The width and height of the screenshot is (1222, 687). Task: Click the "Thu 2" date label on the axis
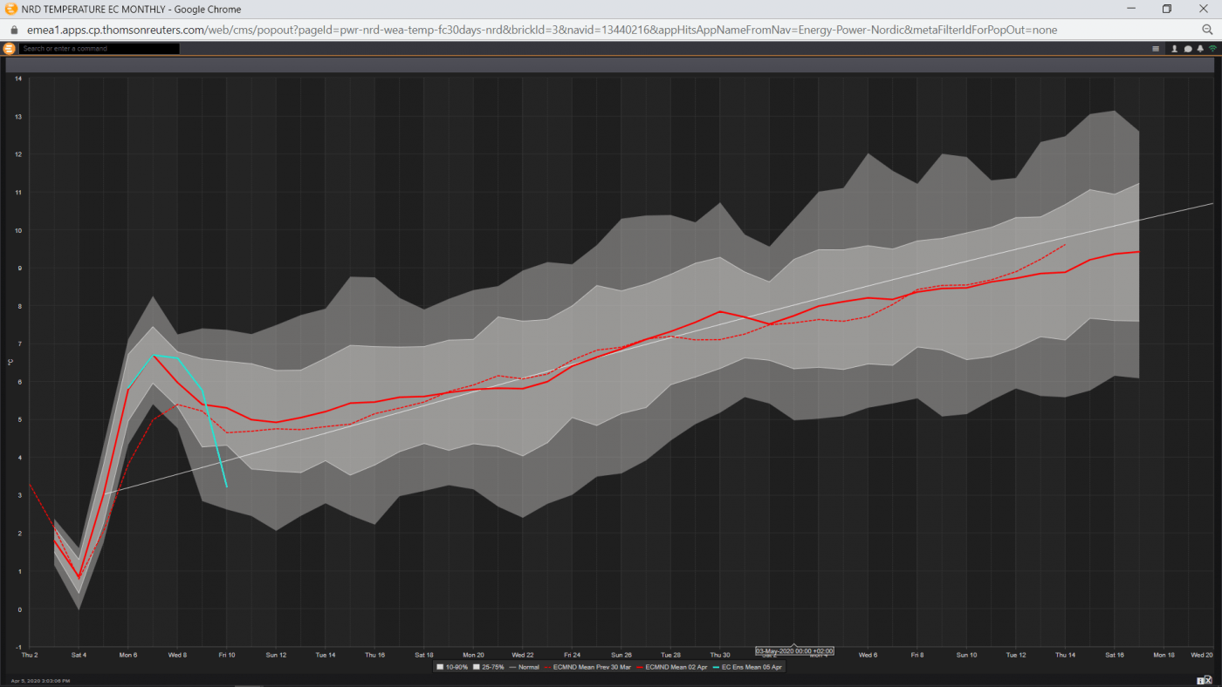tap(30, 655)
